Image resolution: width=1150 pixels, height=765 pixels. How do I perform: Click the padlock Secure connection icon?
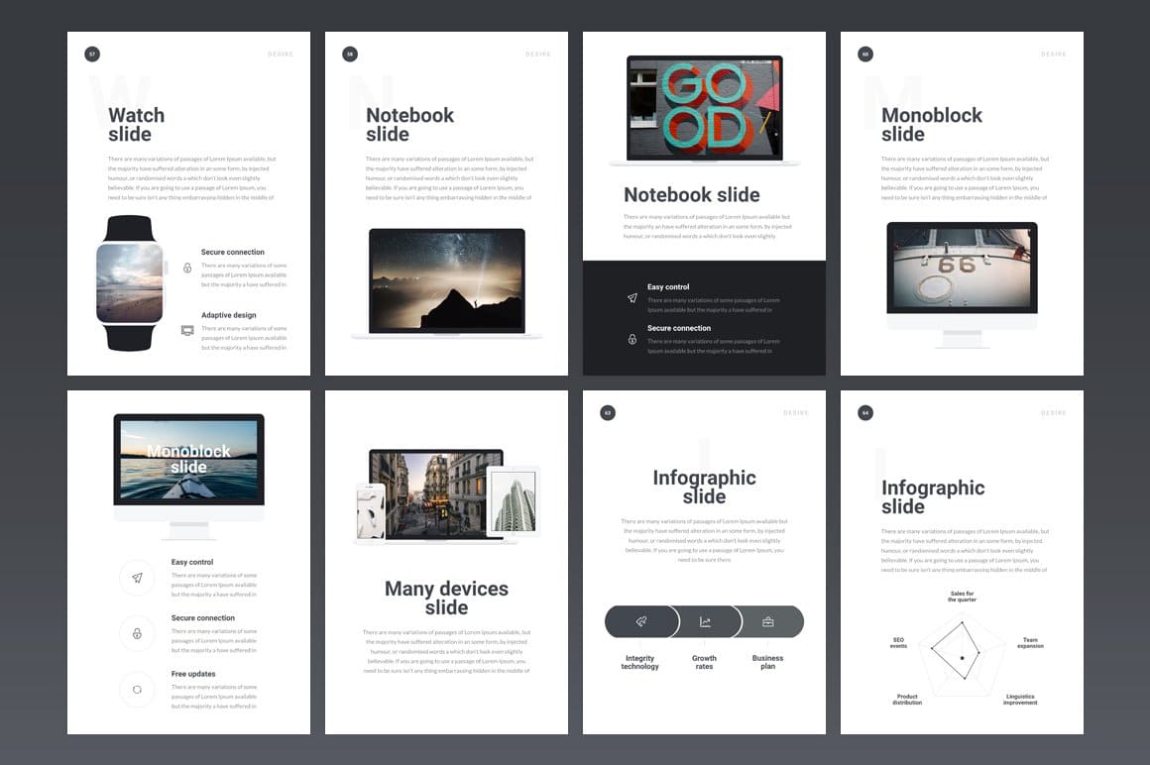tap(138, 632)
